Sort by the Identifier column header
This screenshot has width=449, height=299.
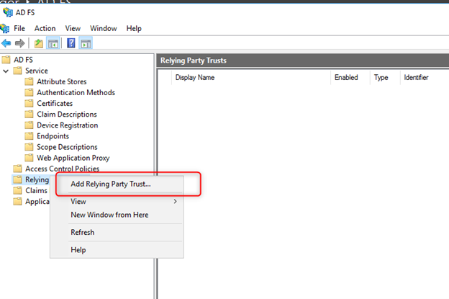click(425, 77)
